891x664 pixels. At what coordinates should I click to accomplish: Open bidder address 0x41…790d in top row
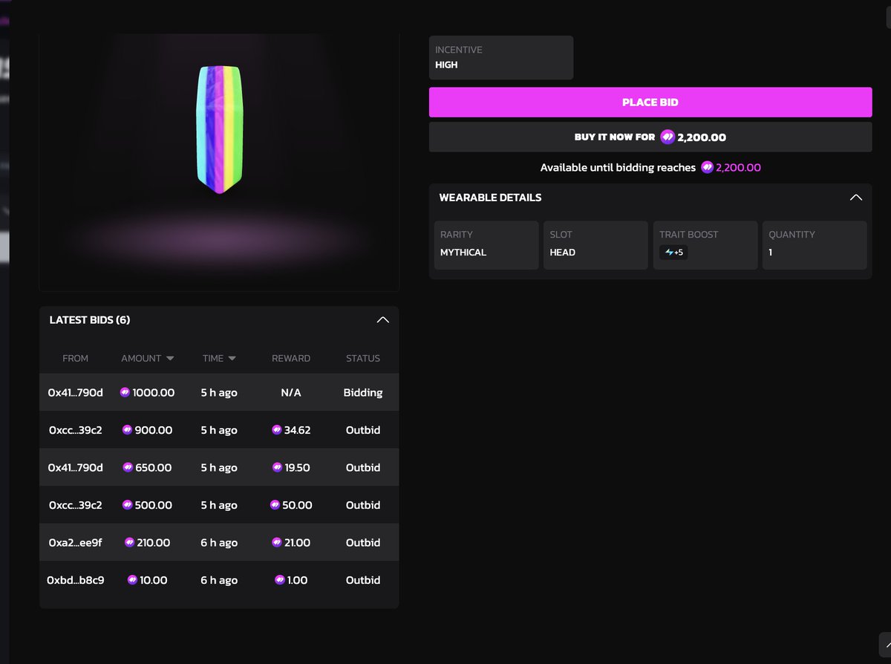point(75,392)
